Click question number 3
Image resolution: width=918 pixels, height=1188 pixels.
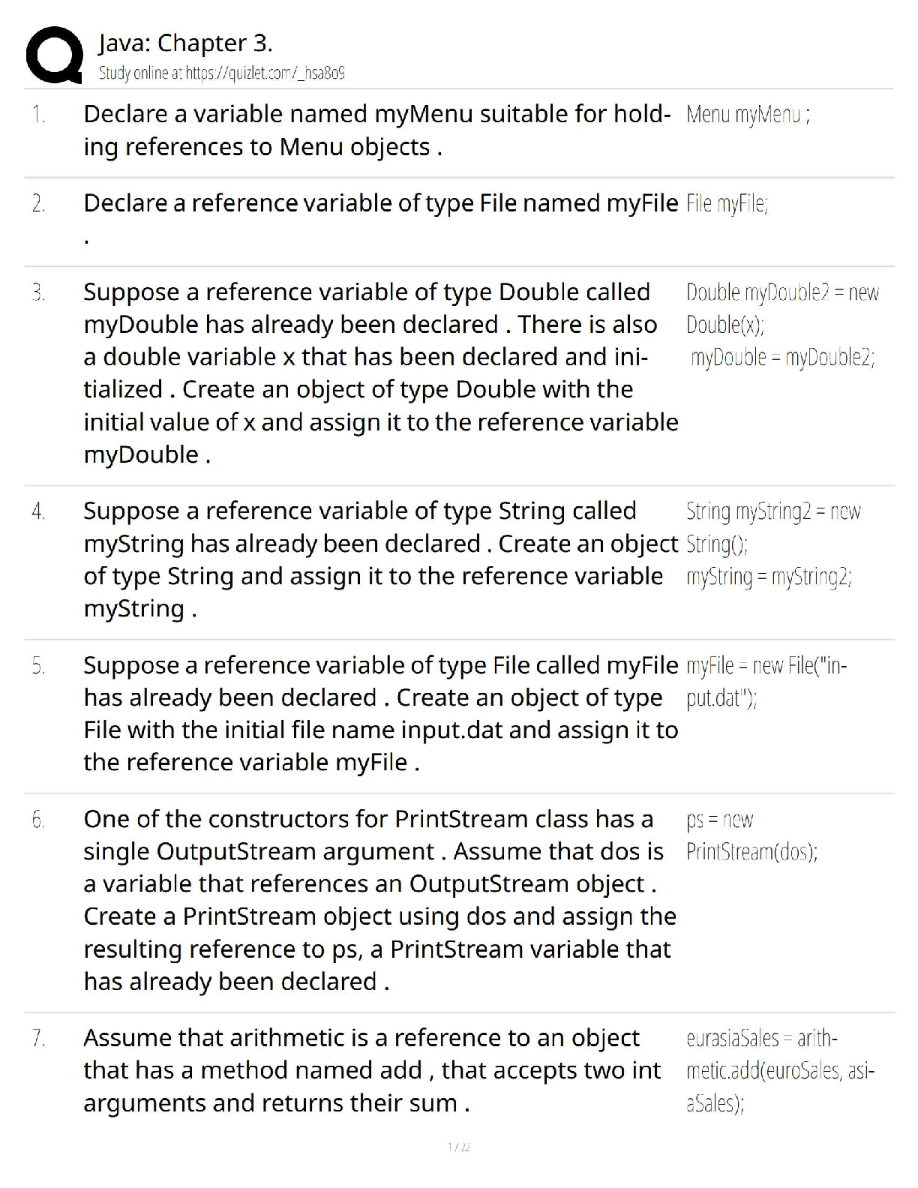coord(38,292)
